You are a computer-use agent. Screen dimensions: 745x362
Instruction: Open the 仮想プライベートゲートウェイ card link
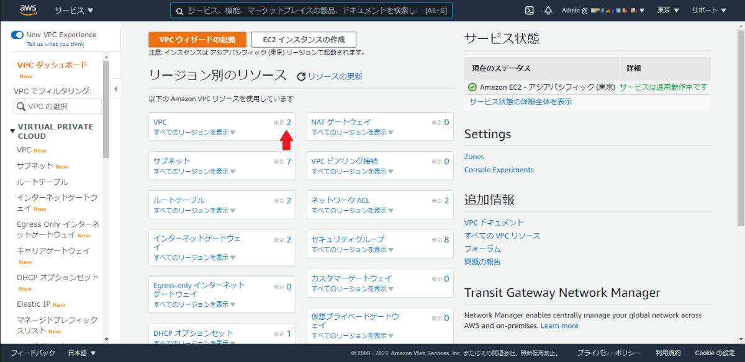point(355,320)
